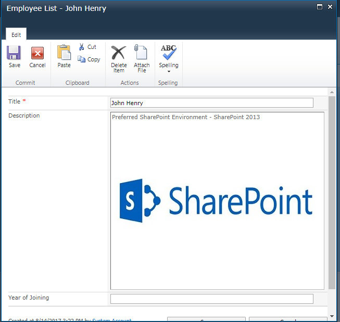Click the Description field label
This screenshot has height=322, width=340.
click(x=24, y=115)
